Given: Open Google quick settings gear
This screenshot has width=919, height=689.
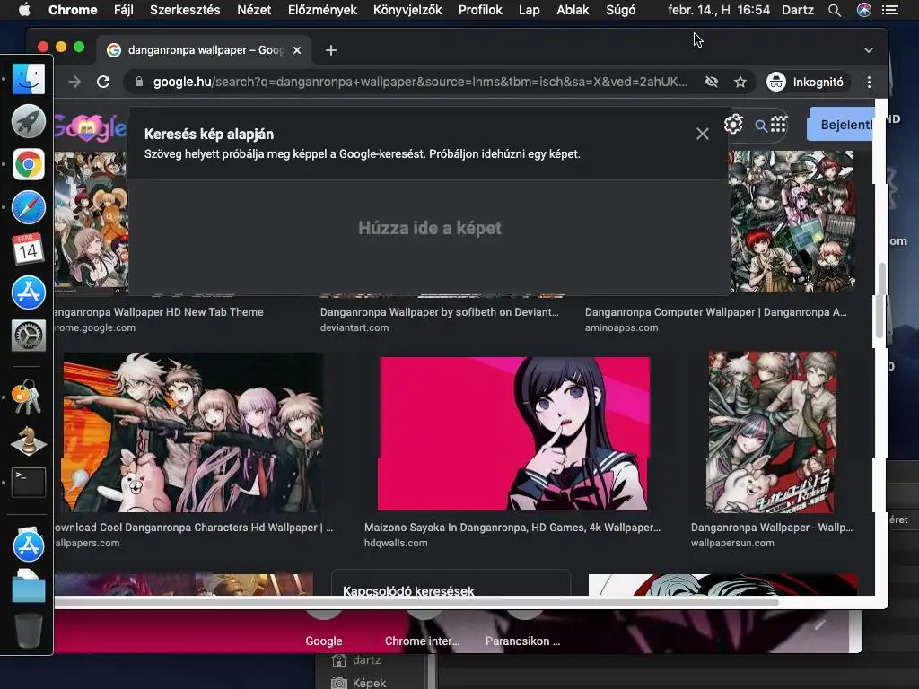Looking at the screenshot, I should (x=733, y=124).
